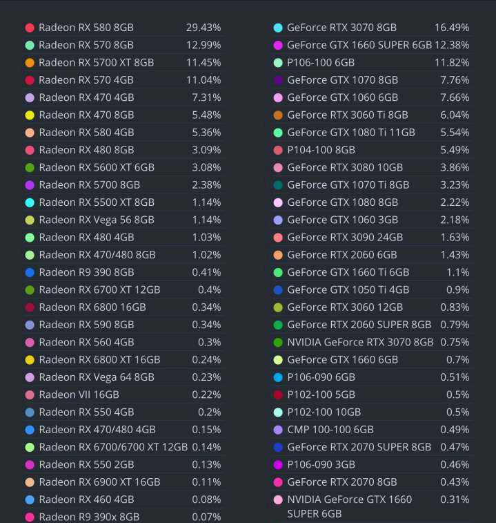Click the dark purple dot beside GeForce GTX 1070 8GB
The image size is (496, 523).
278,80
